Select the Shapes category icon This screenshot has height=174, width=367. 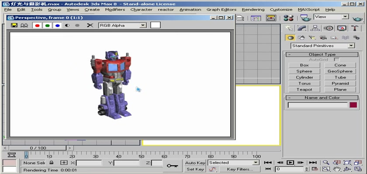coord(301,38)
